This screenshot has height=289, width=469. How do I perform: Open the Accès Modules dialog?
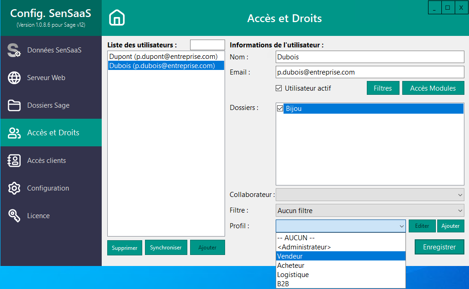[x=433, y=87]
